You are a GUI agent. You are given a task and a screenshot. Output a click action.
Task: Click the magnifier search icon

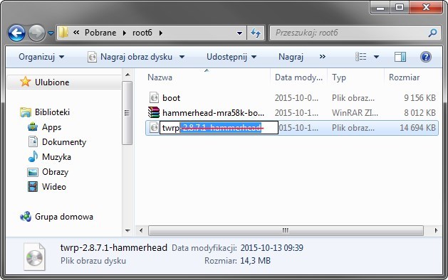[x=433, y=33]
